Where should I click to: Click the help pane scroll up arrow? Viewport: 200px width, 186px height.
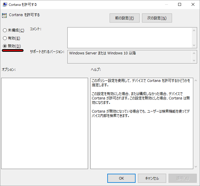pos(196,81)
